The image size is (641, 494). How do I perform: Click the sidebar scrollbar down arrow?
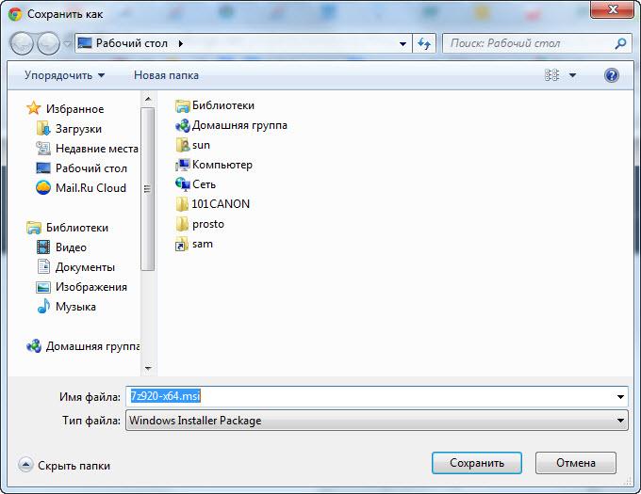click(148, 368)
